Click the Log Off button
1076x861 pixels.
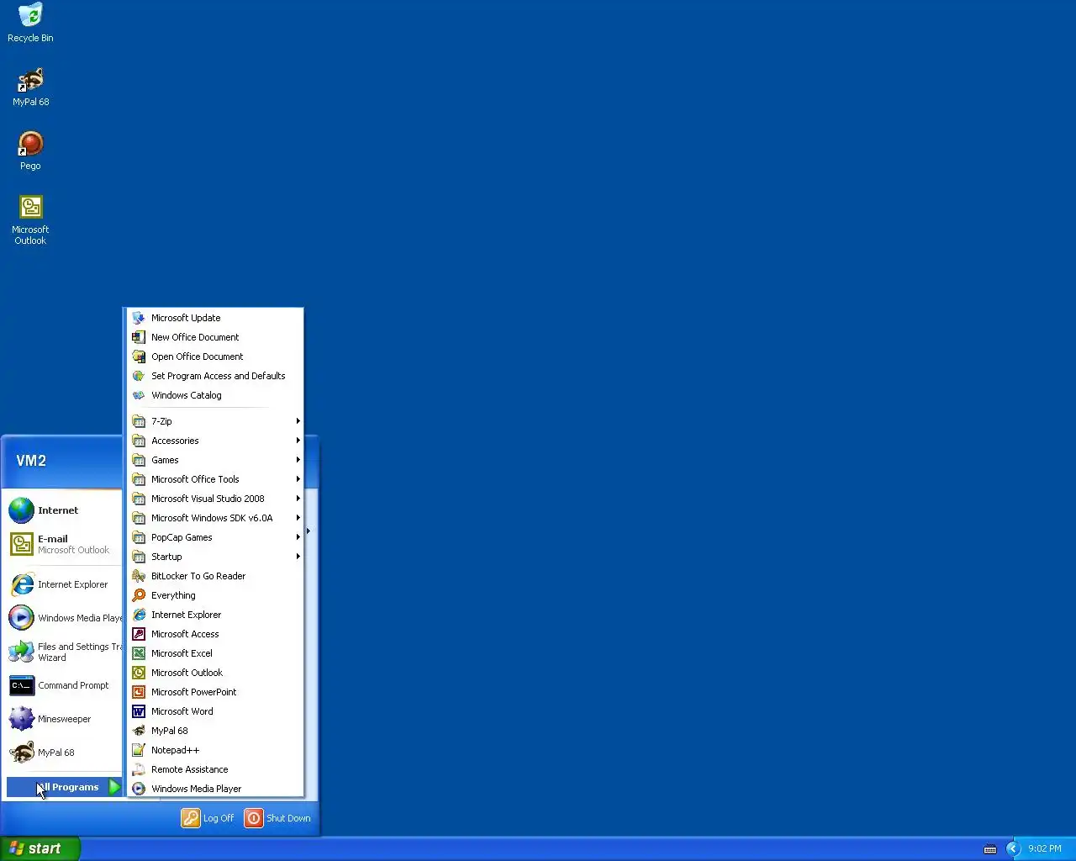[208, 818]
